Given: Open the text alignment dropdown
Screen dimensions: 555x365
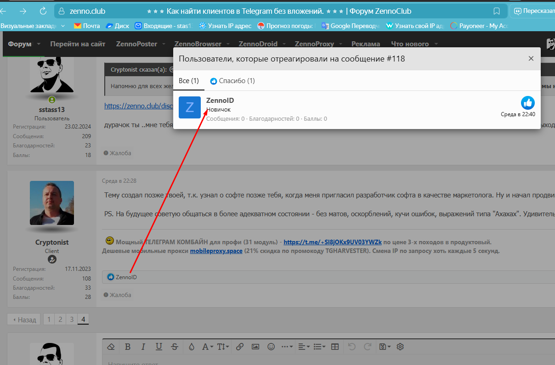Looking at the screenshot, I should tap(303, 347).
